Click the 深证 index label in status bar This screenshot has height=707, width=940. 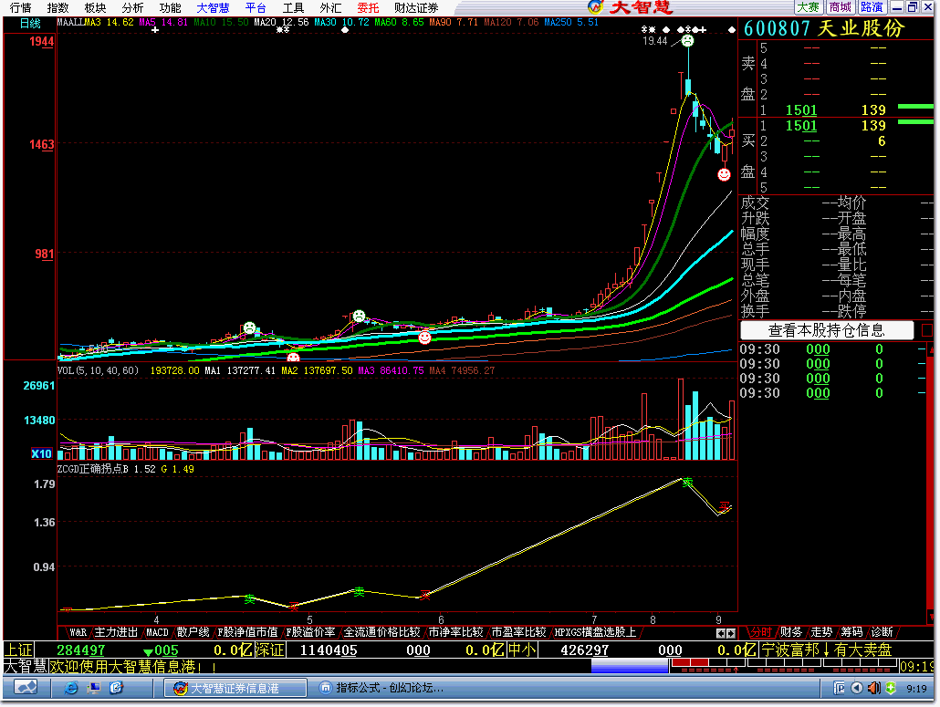point(270,650)
